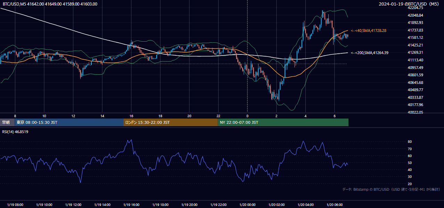Click price axis value 40957.49
Viewport: 444px width, 208px height.
416,68
